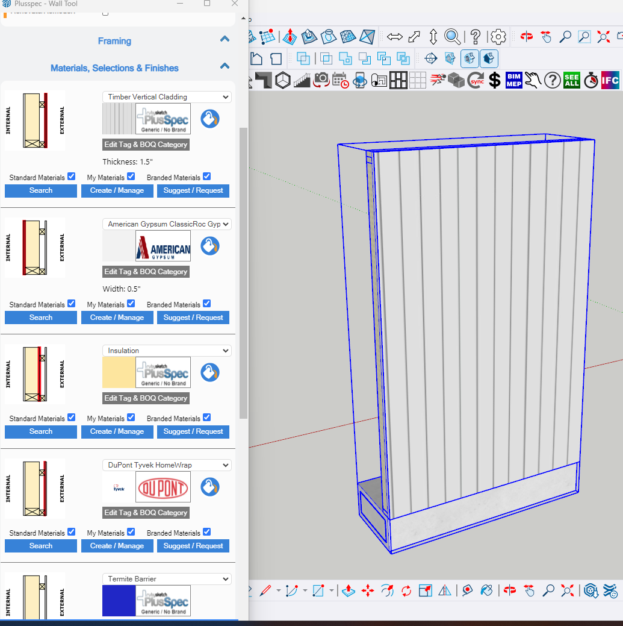This screenshot has width=623, height=626.
Task: Uncheck My Materials under Timber Vertical Cladding
Action: pyautogui.click(x=131, y=177)
